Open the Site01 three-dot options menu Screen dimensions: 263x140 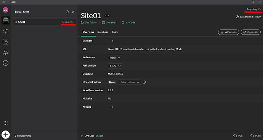coord(107,16)
